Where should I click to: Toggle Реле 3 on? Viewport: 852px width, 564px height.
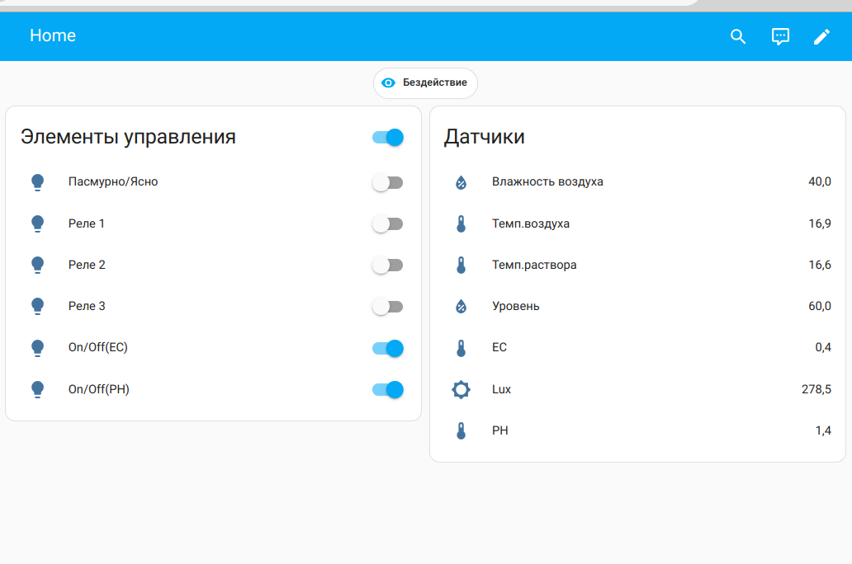click(x=387, y=306)
